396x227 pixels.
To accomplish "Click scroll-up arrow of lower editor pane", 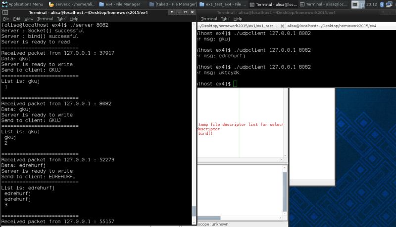I will tap(285, 168).
